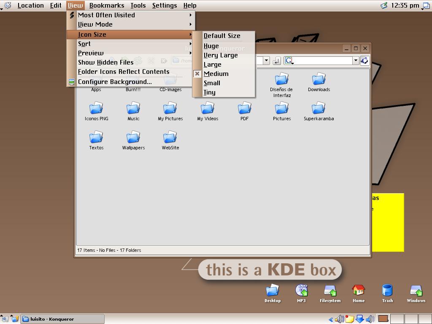Image resolution: width=432 pixels, height=324 pixels.
Task: Expand hidden system tray icons arrow
Action: click(x=331, y=320)
